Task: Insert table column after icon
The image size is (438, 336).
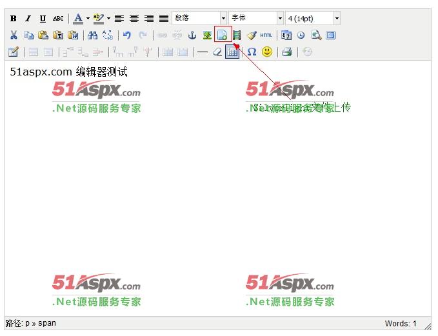Action: coord(132,52)
